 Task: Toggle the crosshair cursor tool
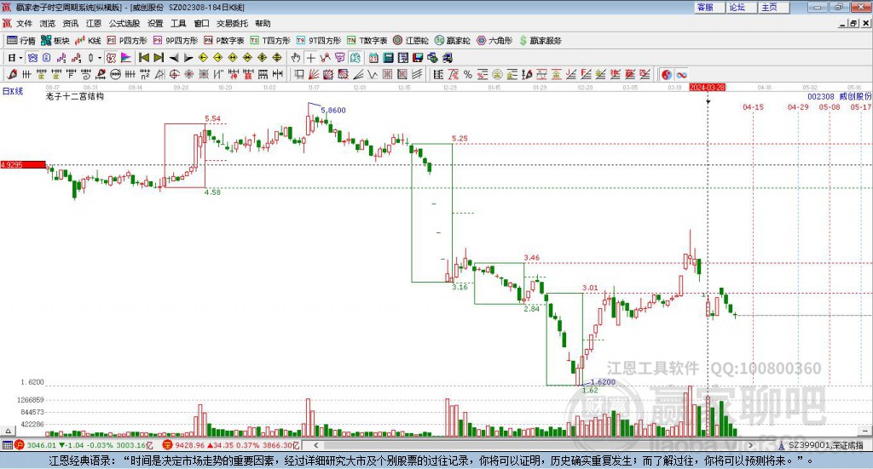coord(310,58)
